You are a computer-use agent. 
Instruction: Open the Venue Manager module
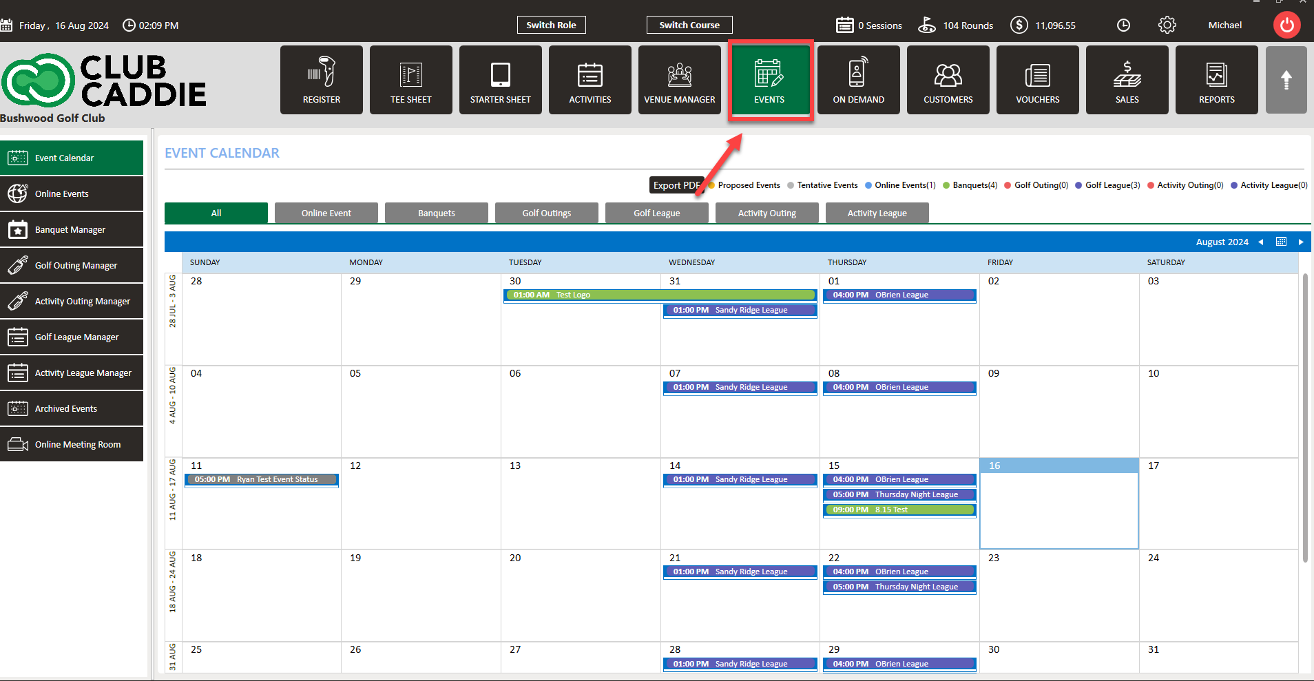click(679, 80)
